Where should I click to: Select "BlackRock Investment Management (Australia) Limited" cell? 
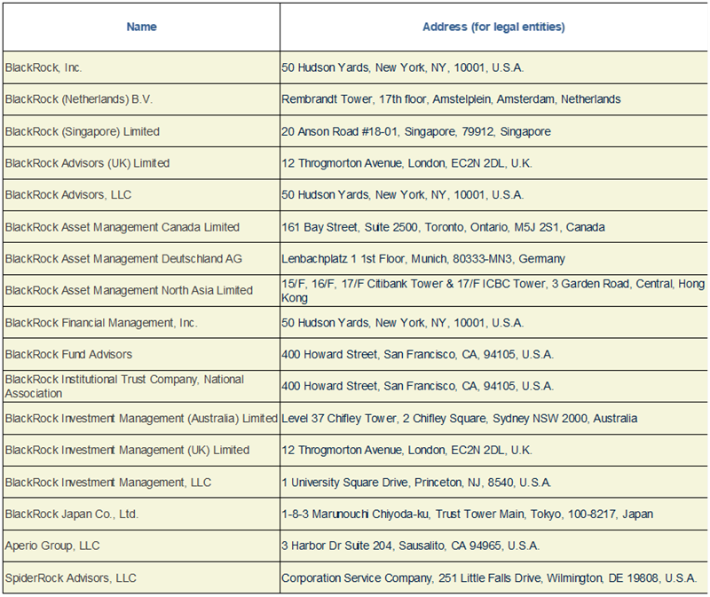(x=141, y=418)
